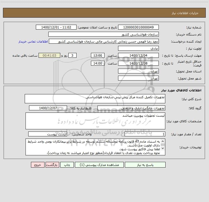Image resolution: width=209 pixels, height=202 pixels.
Task: Click the delivery province field next to استان محل تحویل
Action: 138,71
